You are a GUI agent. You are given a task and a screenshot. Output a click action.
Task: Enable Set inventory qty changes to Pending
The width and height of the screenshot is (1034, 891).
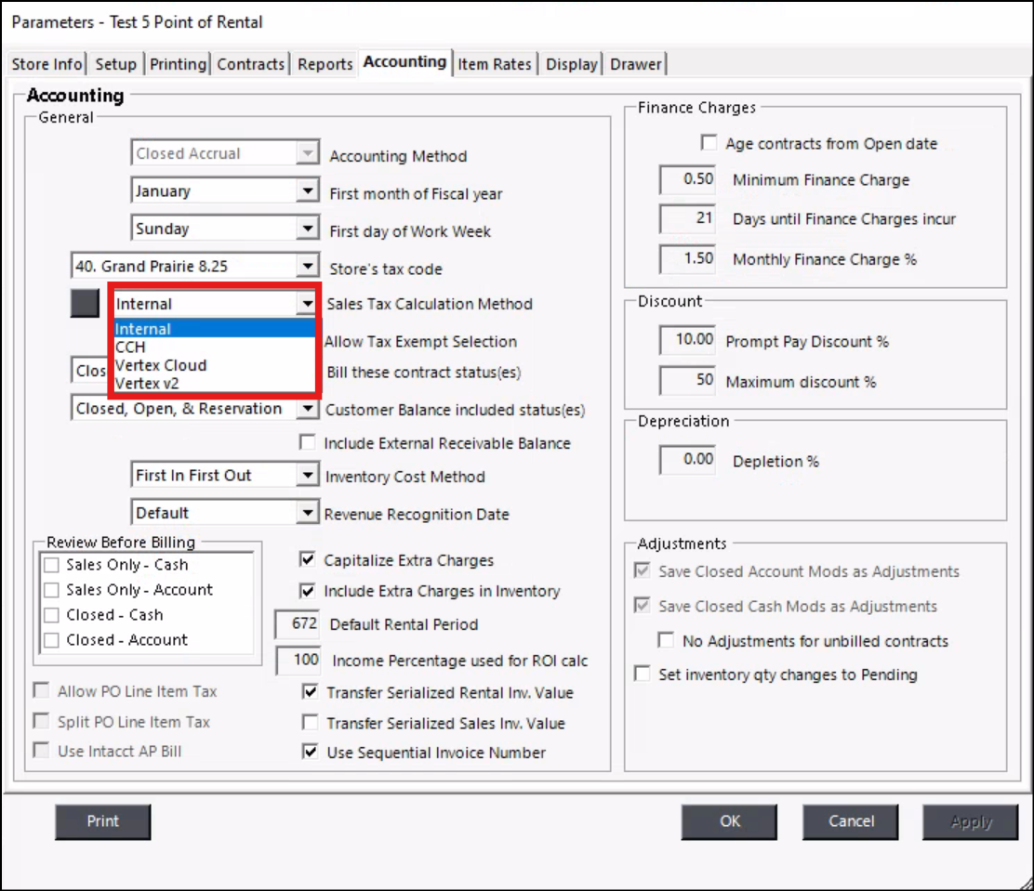[642, 675]
